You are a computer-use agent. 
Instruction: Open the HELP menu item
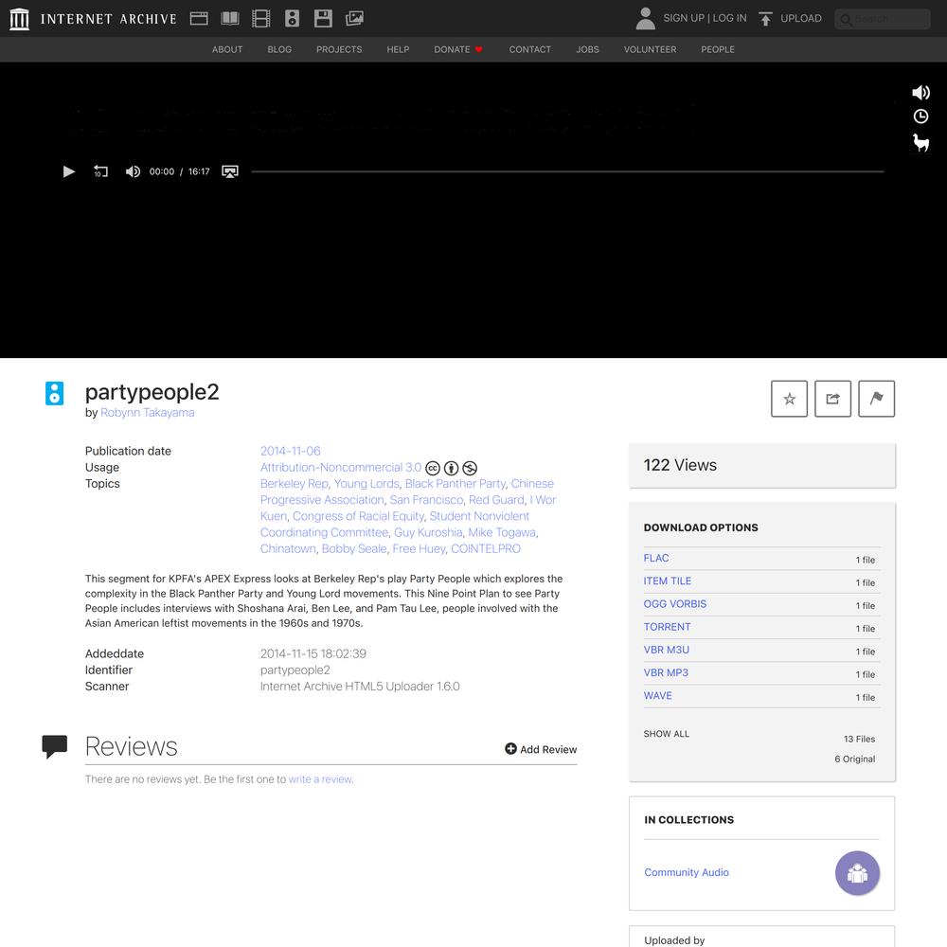click(x=398, y=49)
